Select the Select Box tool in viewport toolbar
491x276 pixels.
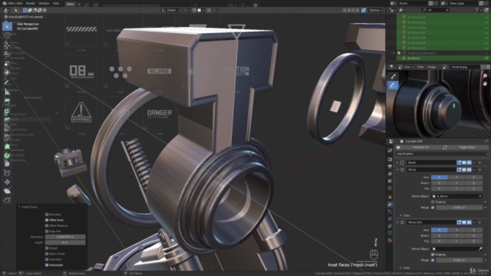coord(7,27)
